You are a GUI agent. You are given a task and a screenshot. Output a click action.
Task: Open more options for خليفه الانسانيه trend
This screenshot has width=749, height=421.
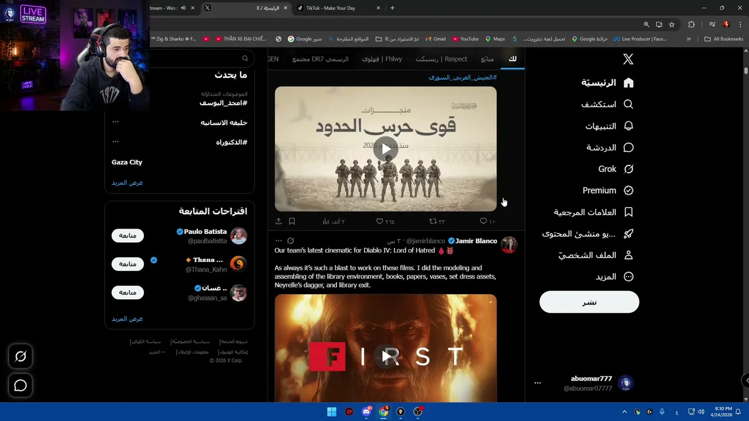click(x=115, y=122)
